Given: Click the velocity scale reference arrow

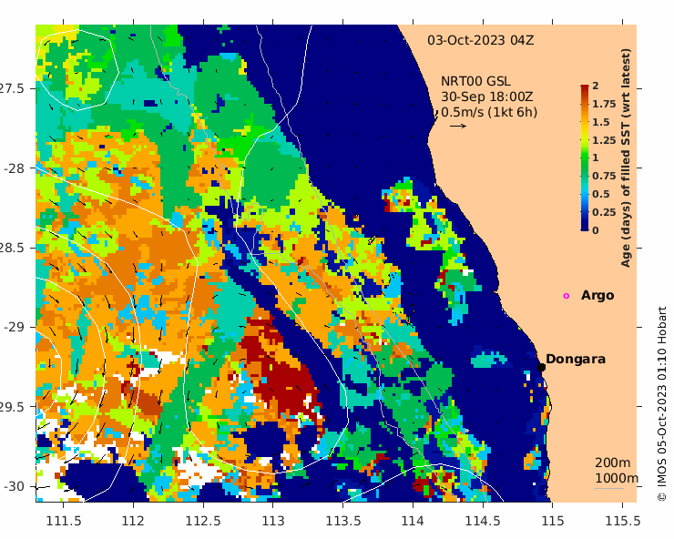Looking at the screenshot, I should [x=458, y=126].
